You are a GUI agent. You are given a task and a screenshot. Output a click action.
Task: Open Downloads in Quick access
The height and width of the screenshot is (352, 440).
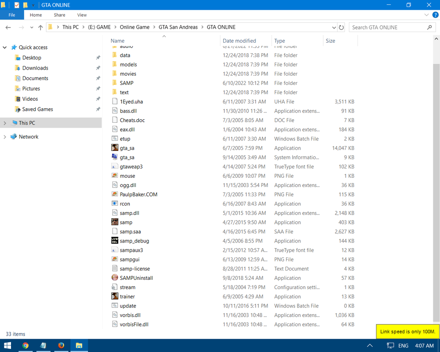click(x=35, y=68)
